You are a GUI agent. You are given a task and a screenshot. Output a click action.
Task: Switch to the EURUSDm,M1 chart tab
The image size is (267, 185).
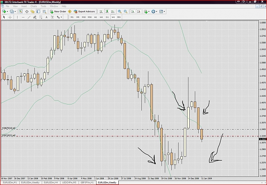tap(10, 182)
